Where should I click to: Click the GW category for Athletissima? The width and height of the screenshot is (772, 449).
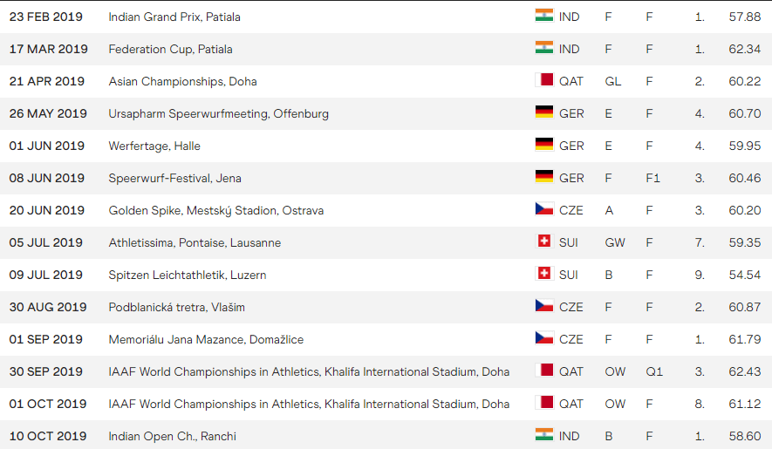pos(615,242)
